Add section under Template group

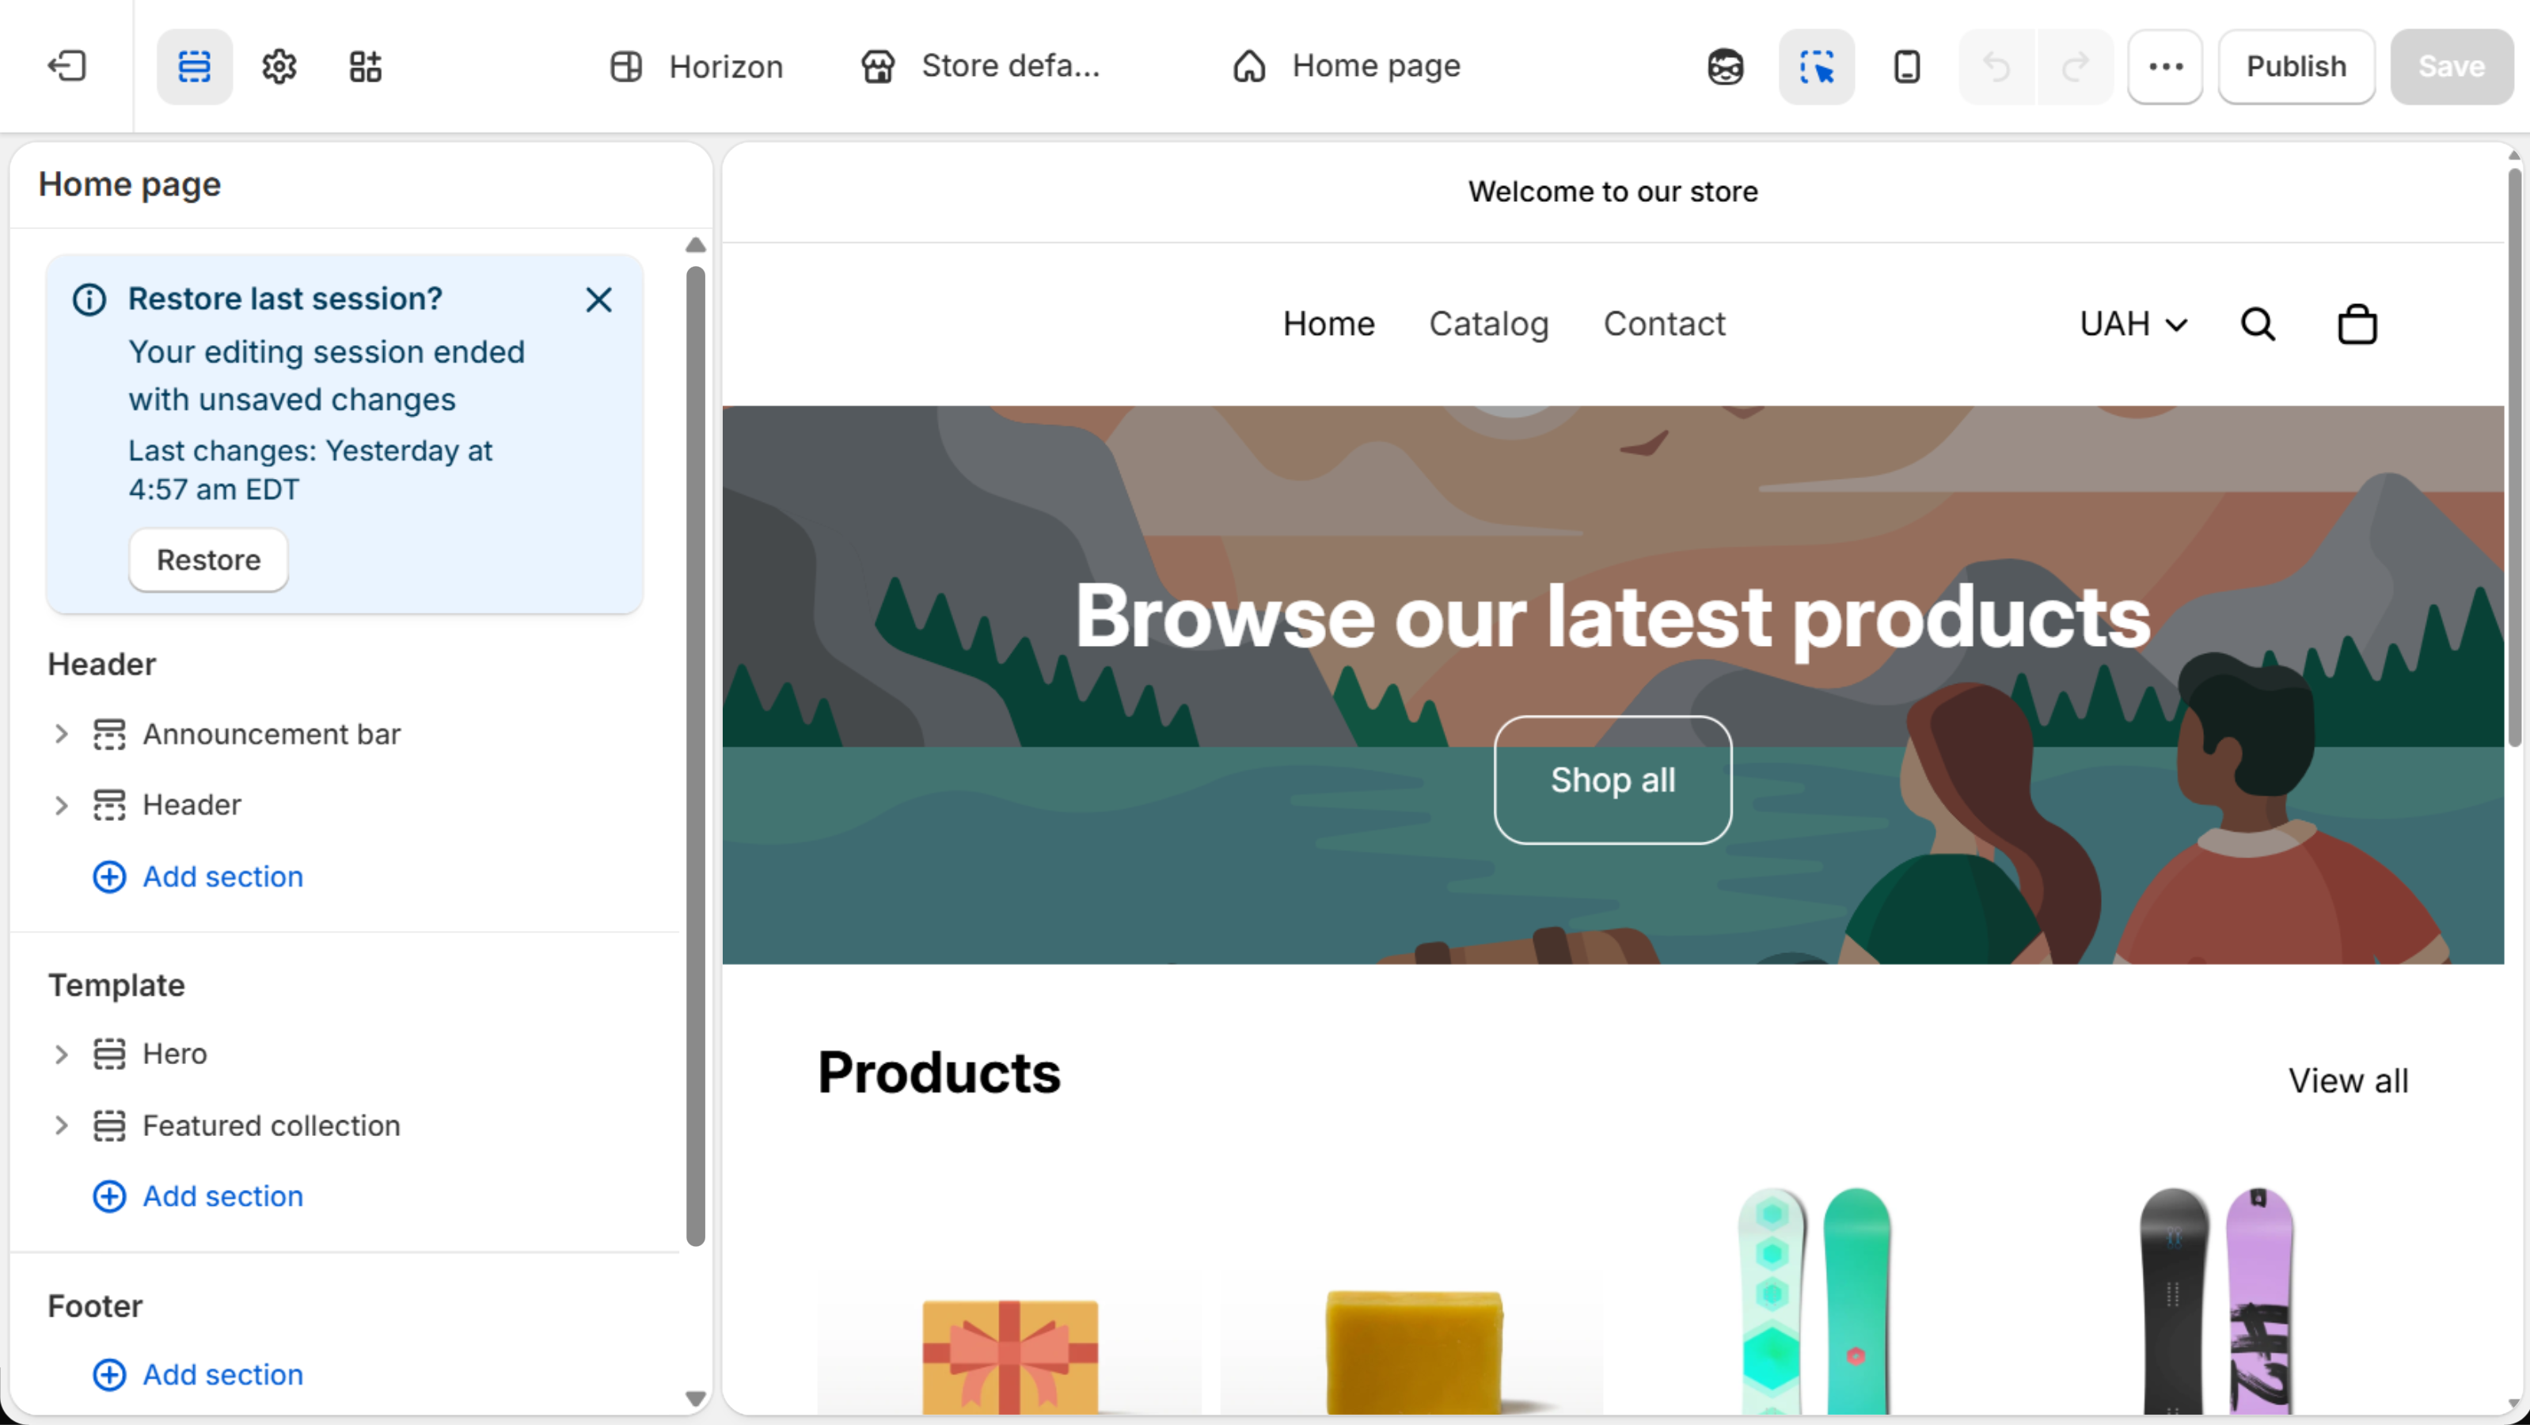[x=197, y=1196]
